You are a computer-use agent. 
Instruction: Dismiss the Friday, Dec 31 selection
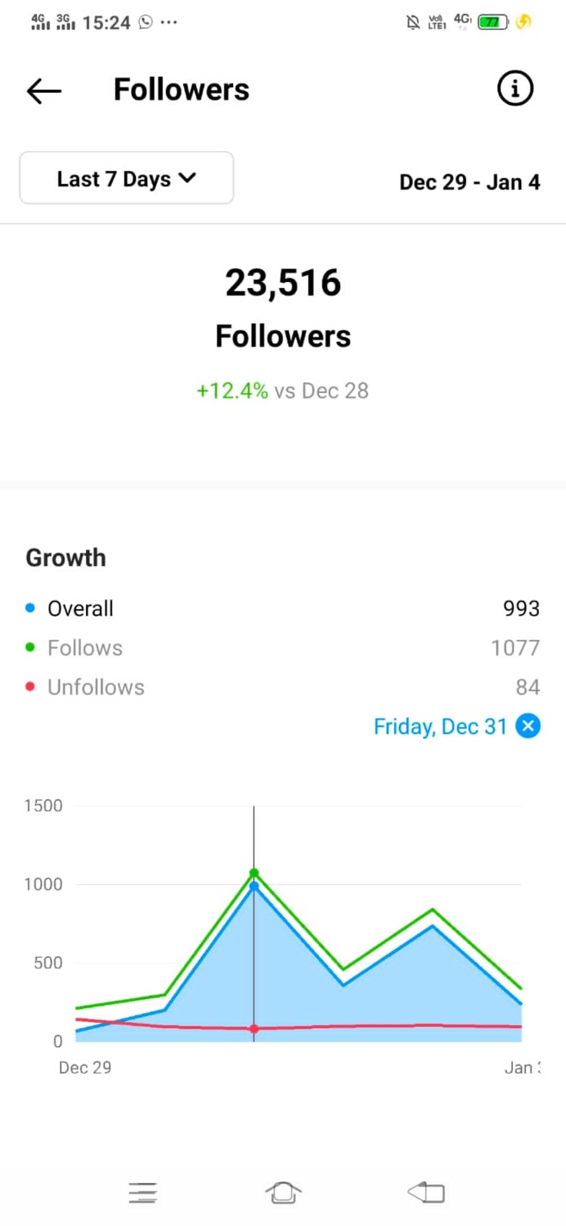coord(528,726)
